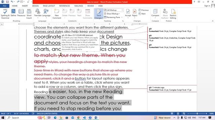Viewport: 215px width, 120px height.
Task: Click Sign in link
Action: click(x=207, y=6)
